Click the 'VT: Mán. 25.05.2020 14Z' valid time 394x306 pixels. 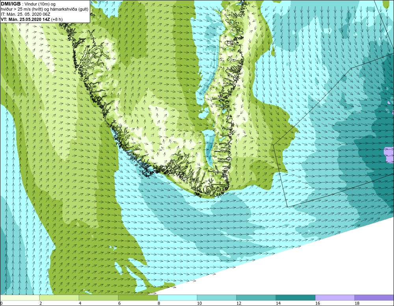coord(26,19)
